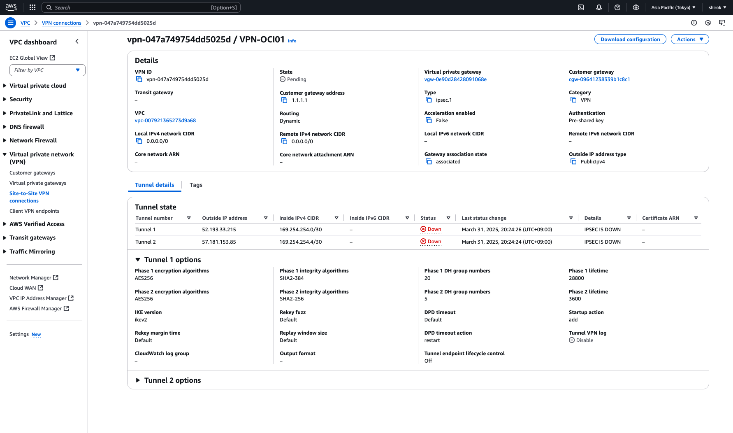Open the help question mark menu

click(x=617, y=7)
